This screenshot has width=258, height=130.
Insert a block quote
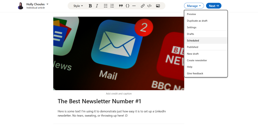click(121, 6)
